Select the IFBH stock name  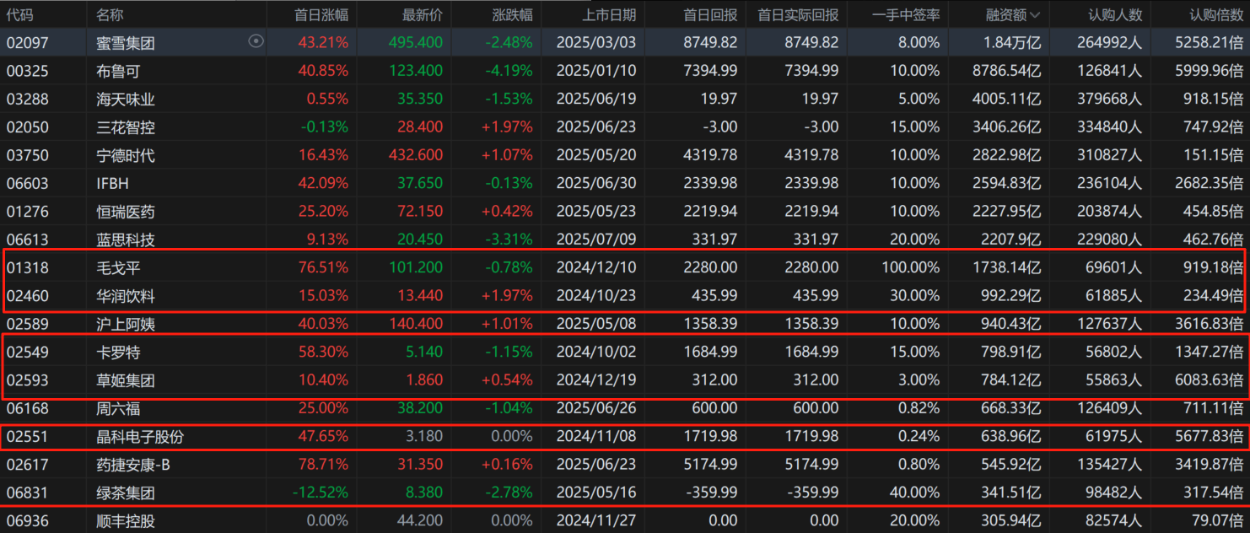tap(112, 183)
